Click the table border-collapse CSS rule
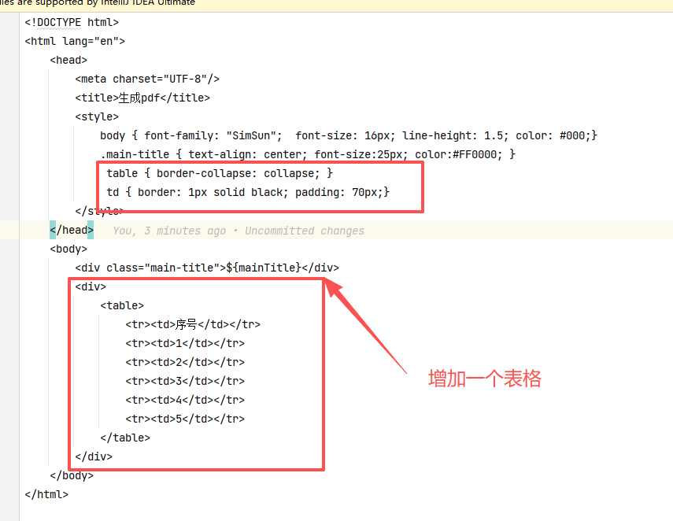 point(220,173)
